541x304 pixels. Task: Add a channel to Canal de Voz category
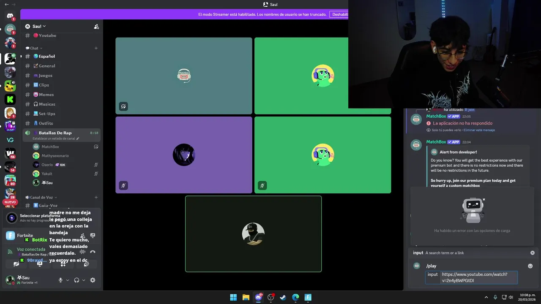(96, 197)
